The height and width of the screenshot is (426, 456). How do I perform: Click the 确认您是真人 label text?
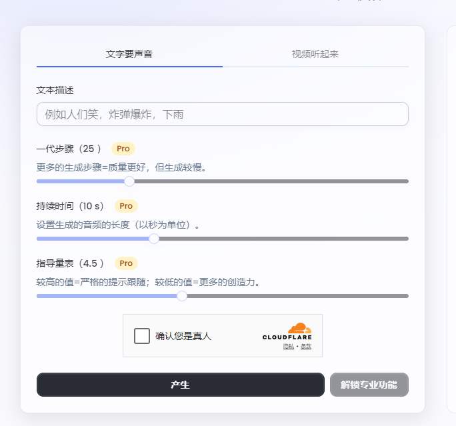183,336
